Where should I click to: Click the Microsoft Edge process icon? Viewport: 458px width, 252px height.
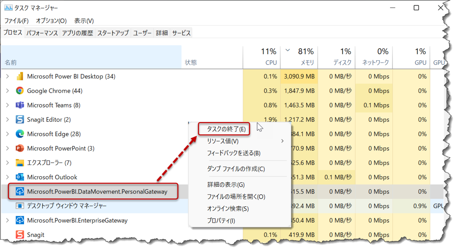pos(20,134)
